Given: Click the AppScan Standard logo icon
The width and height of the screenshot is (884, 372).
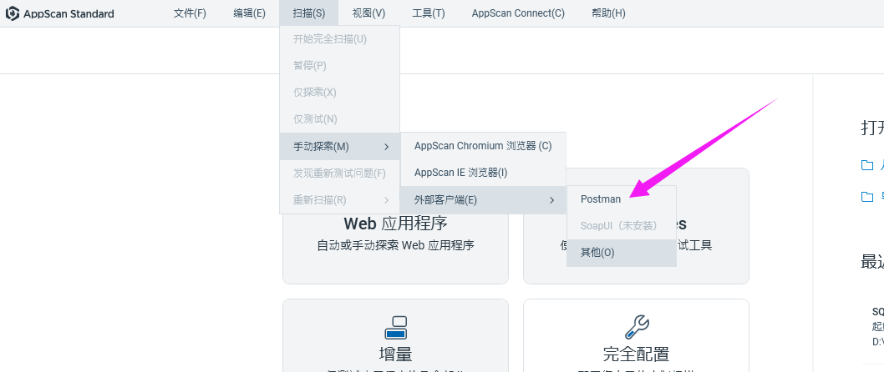Looking at the screenshot, I should [13, 13].
